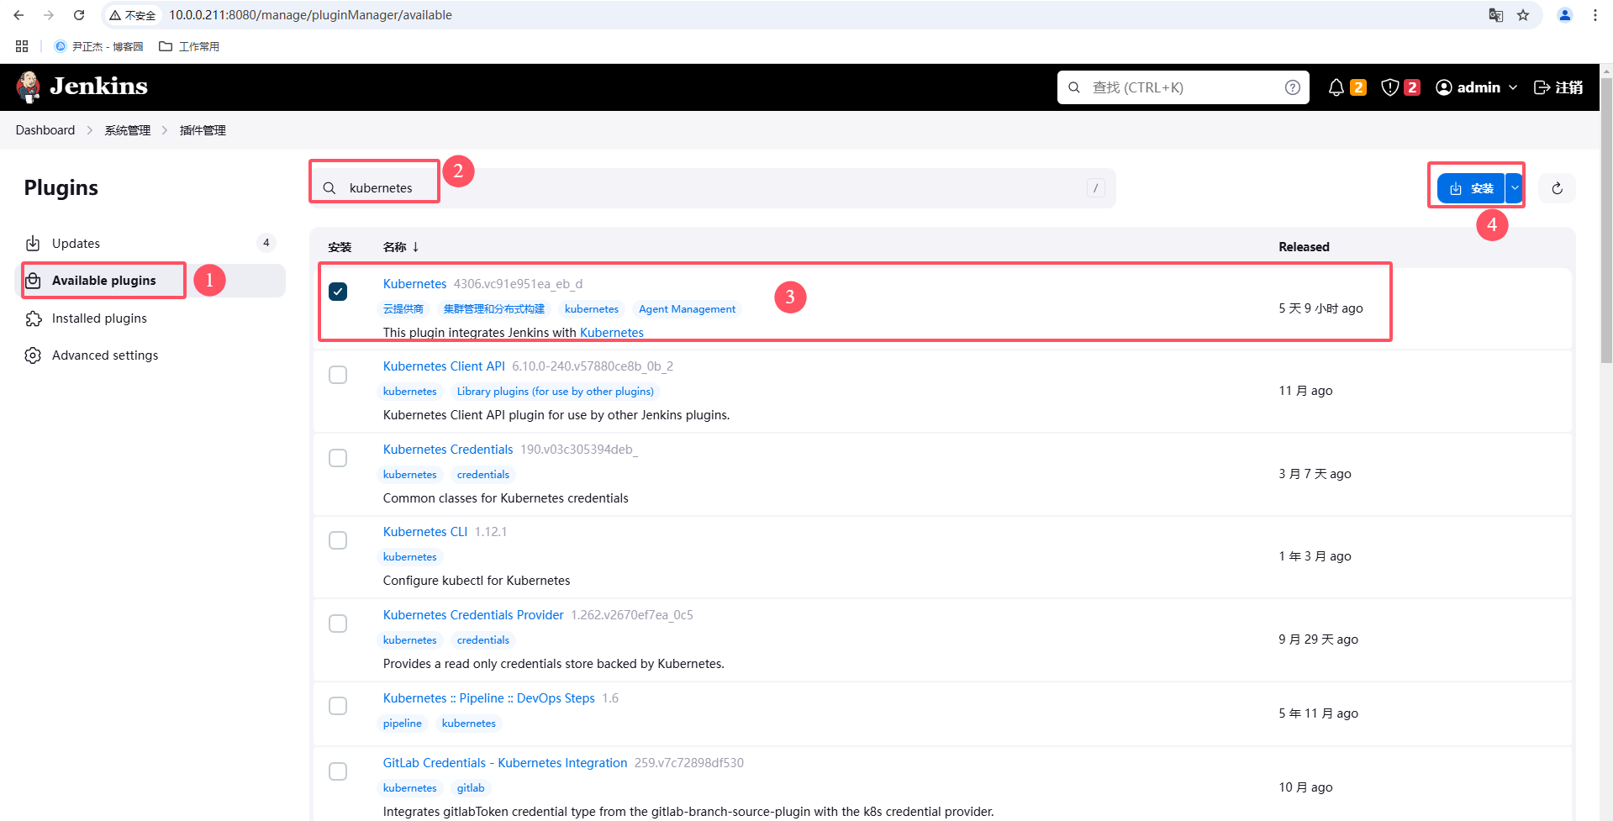Screen dimensions: 1613x821
Task: Click the 云提供商 category tag
Action: pyautogui.click(x=403, y=309)
